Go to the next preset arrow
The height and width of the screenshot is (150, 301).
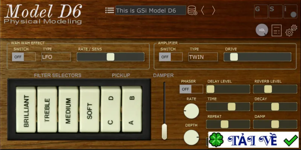[213, 10]
